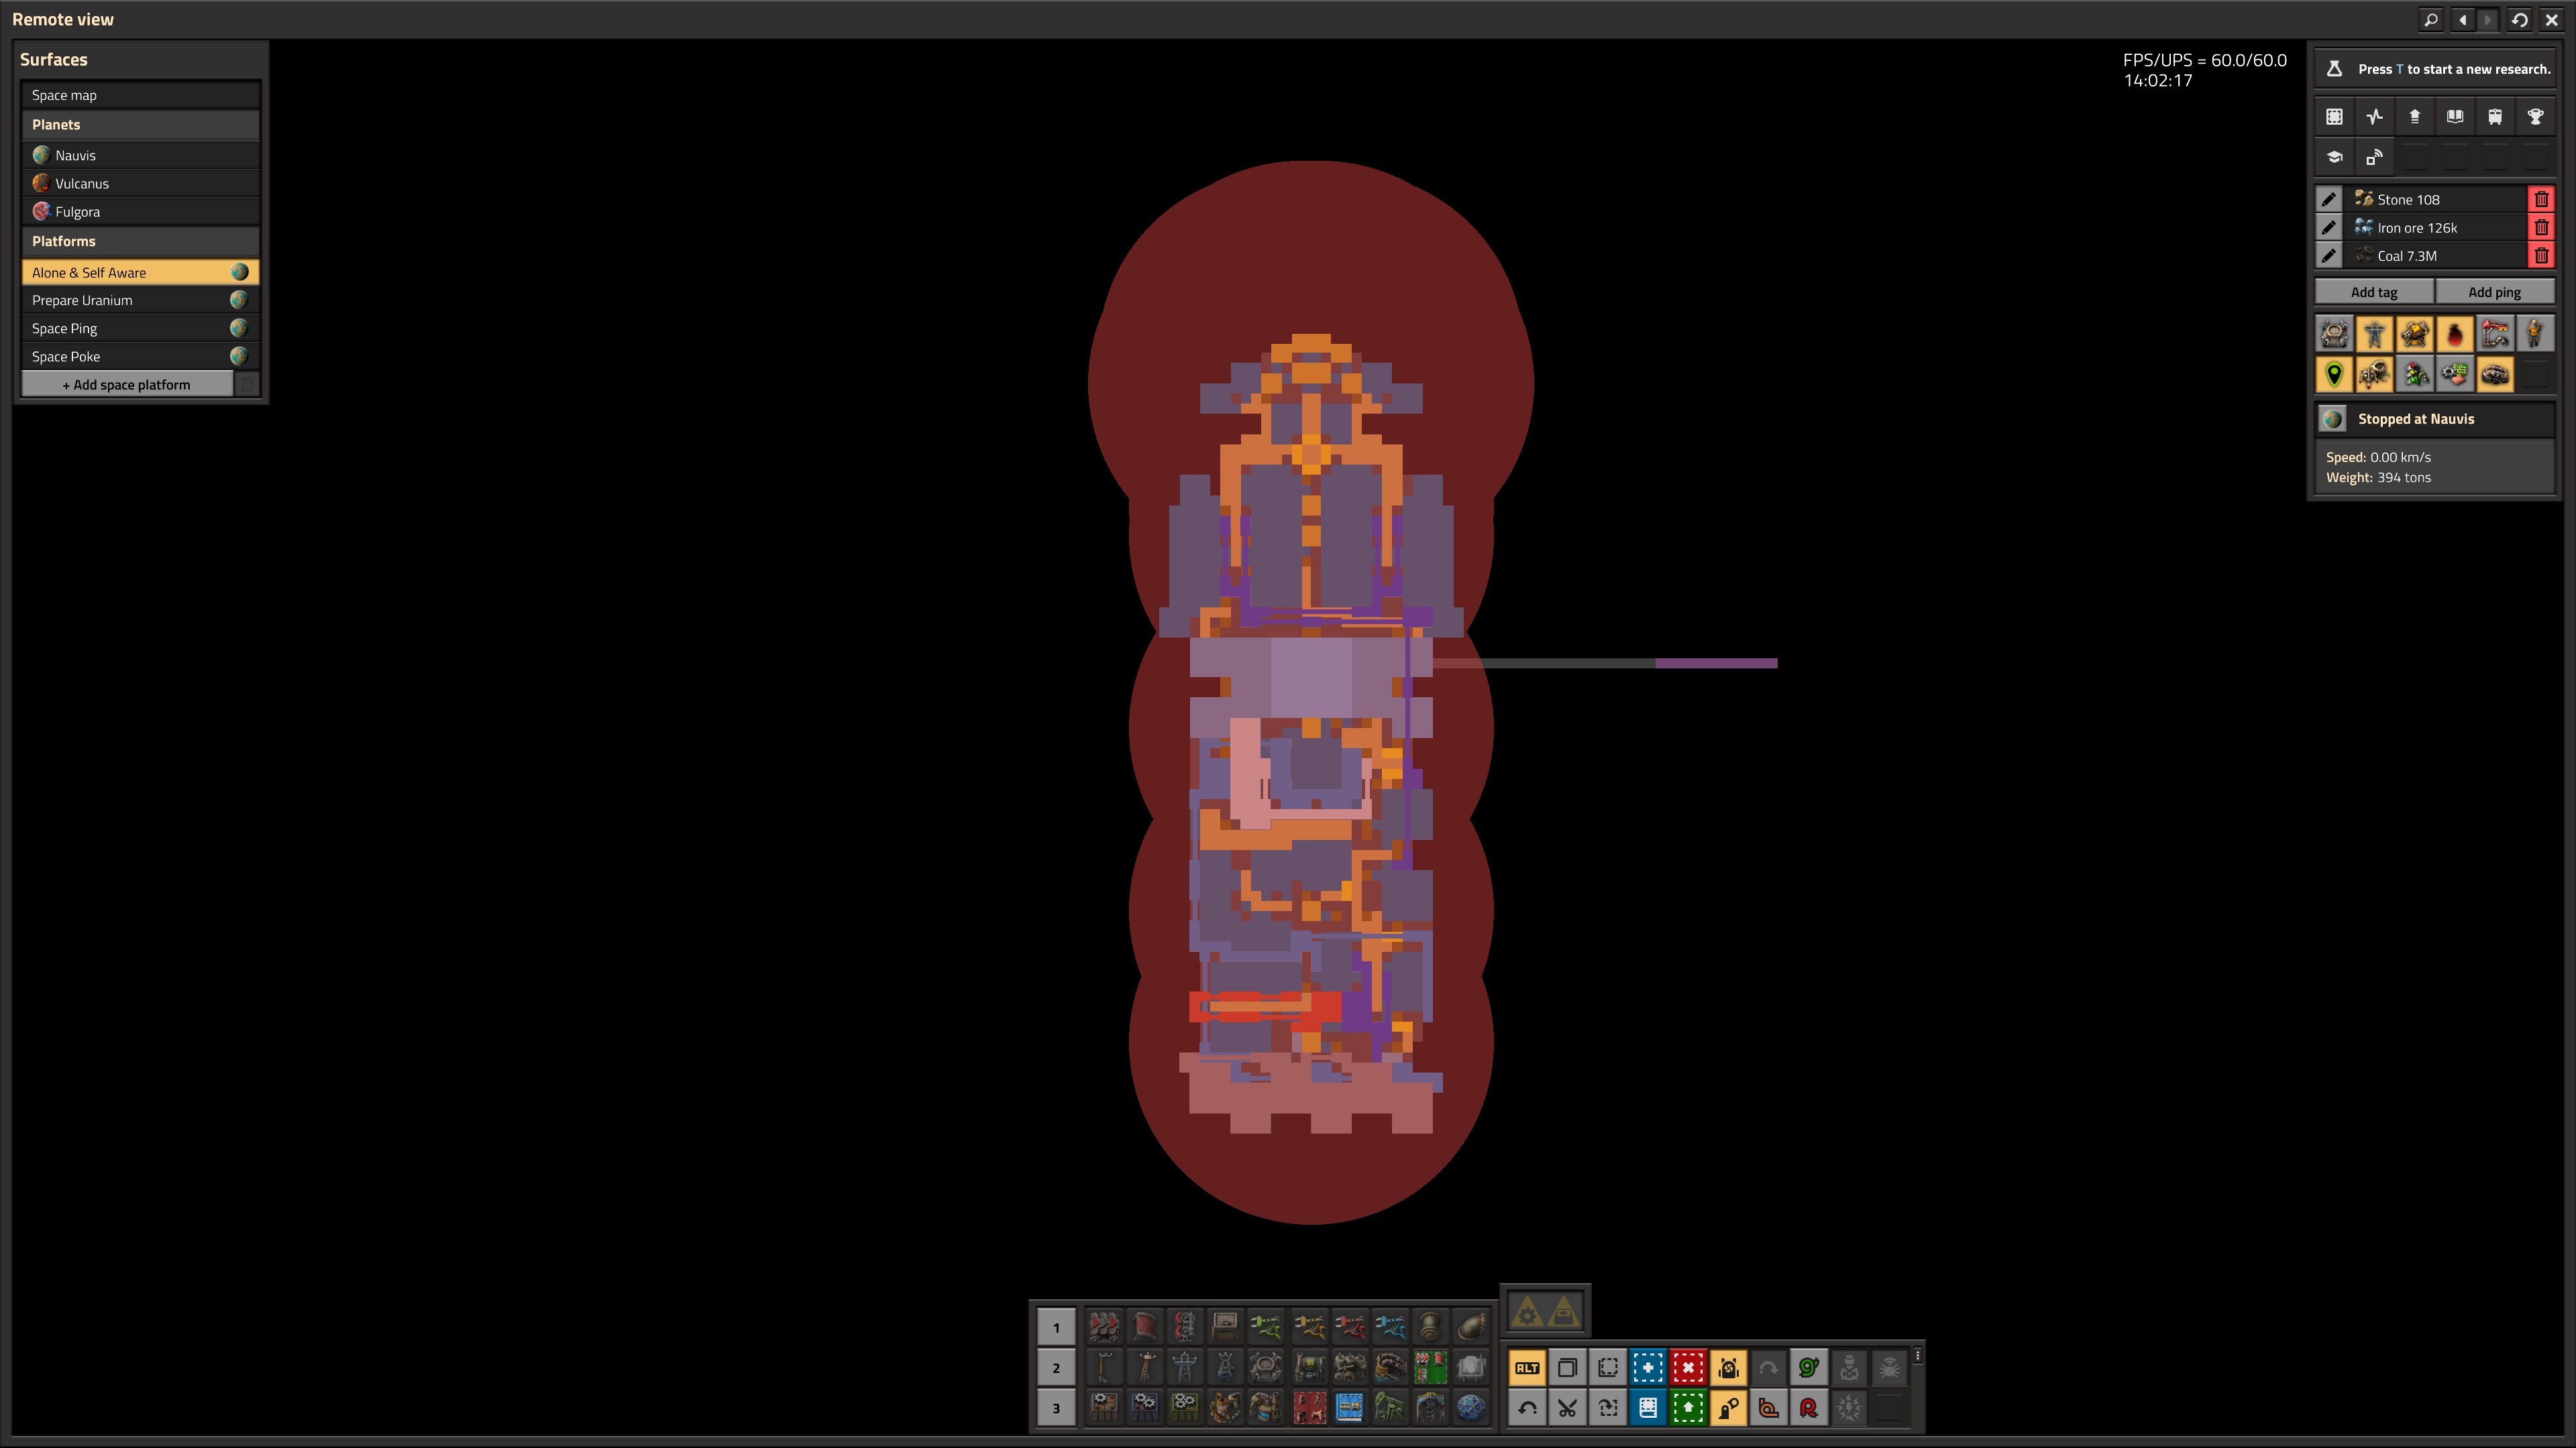Open the achievements trophy icon
The height and width of the screenshot is (1448, 2576).
pyautogui.click(x=2534, y=117)
